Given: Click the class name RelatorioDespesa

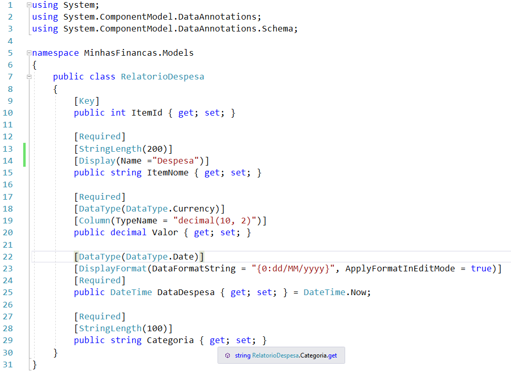Looking at the screenshot, I should tap(163, 77).
